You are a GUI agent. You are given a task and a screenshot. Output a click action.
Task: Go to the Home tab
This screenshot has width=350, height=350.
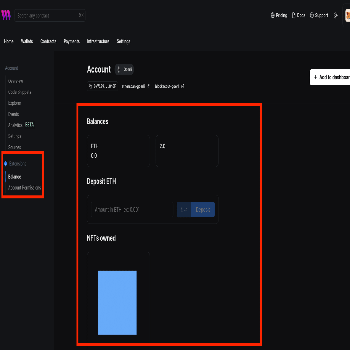(9, 41)
